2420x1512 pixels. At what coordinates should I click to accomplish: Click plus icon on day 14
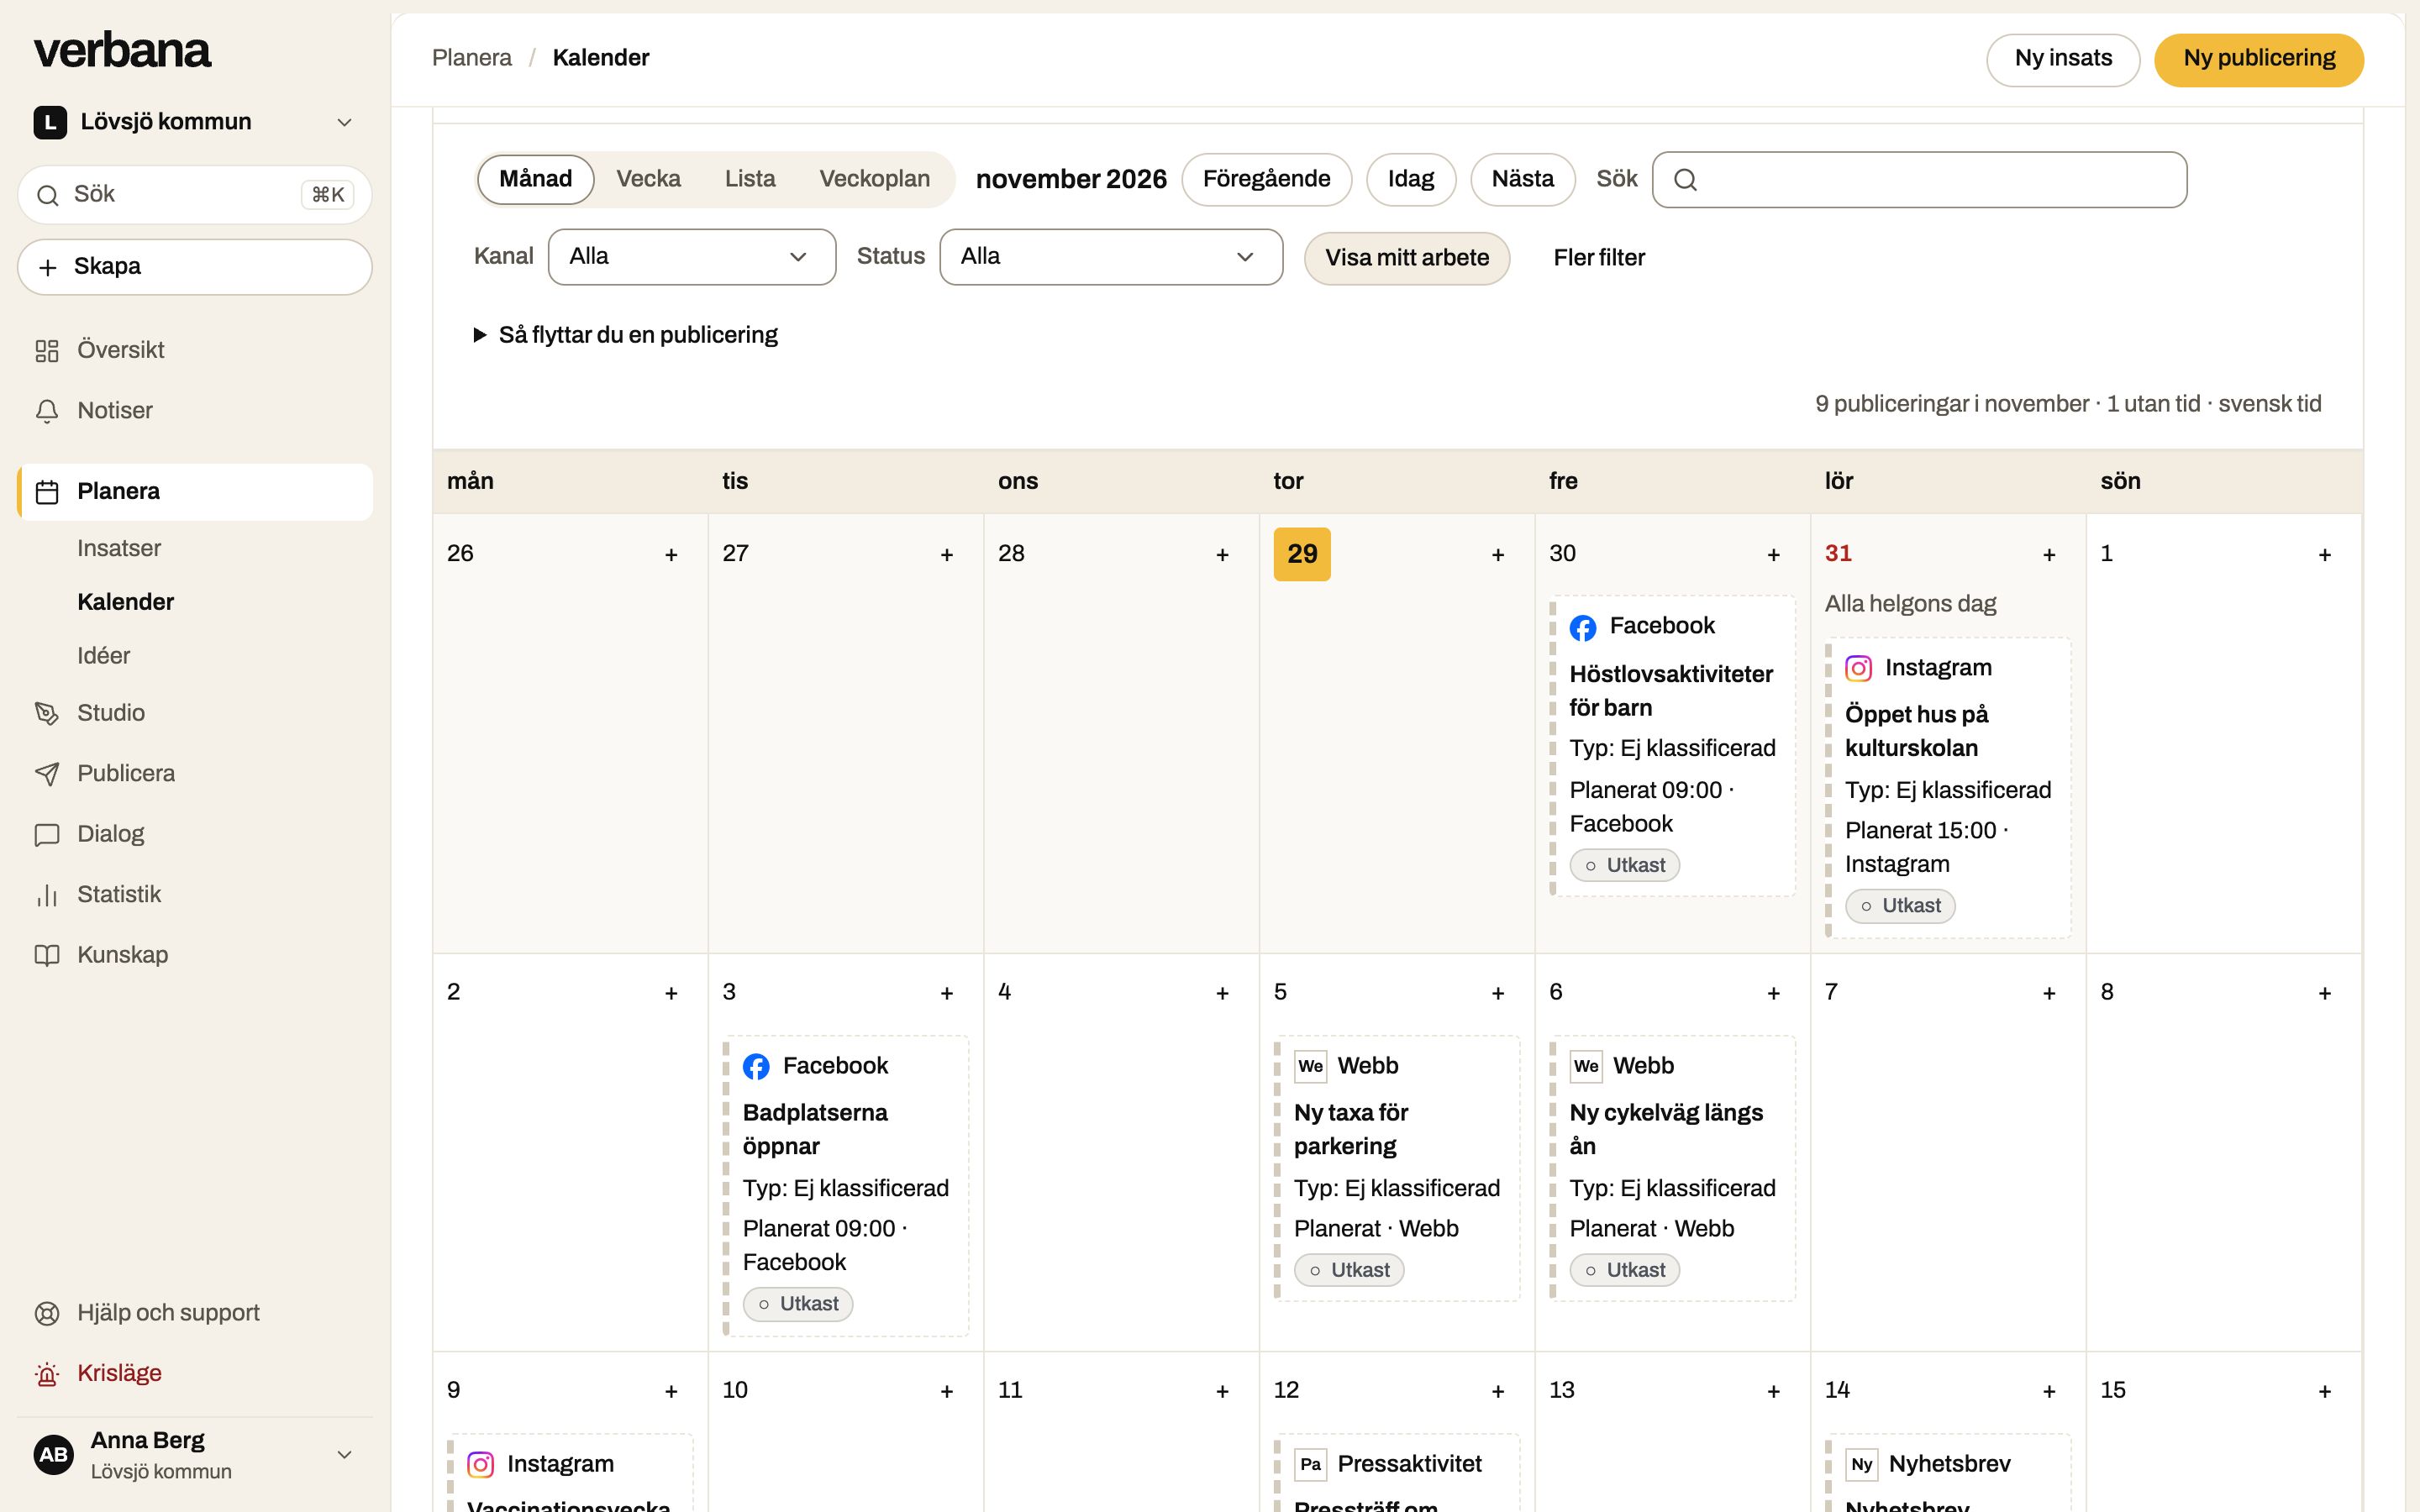pos(2049,1391)
